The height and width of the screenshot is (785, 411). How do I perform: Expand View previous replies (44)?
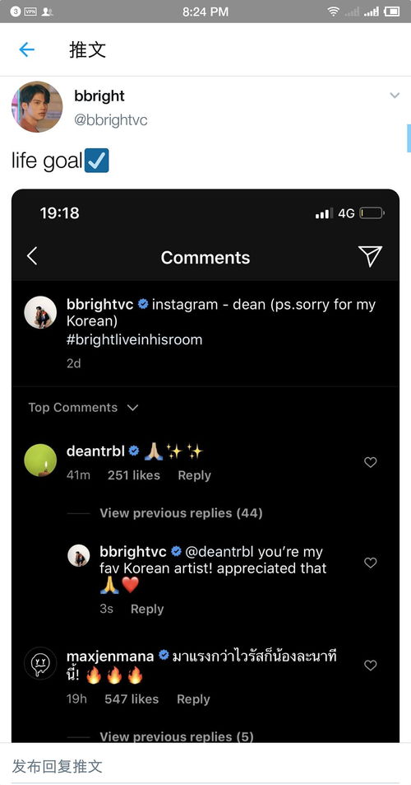pos(181,513)
